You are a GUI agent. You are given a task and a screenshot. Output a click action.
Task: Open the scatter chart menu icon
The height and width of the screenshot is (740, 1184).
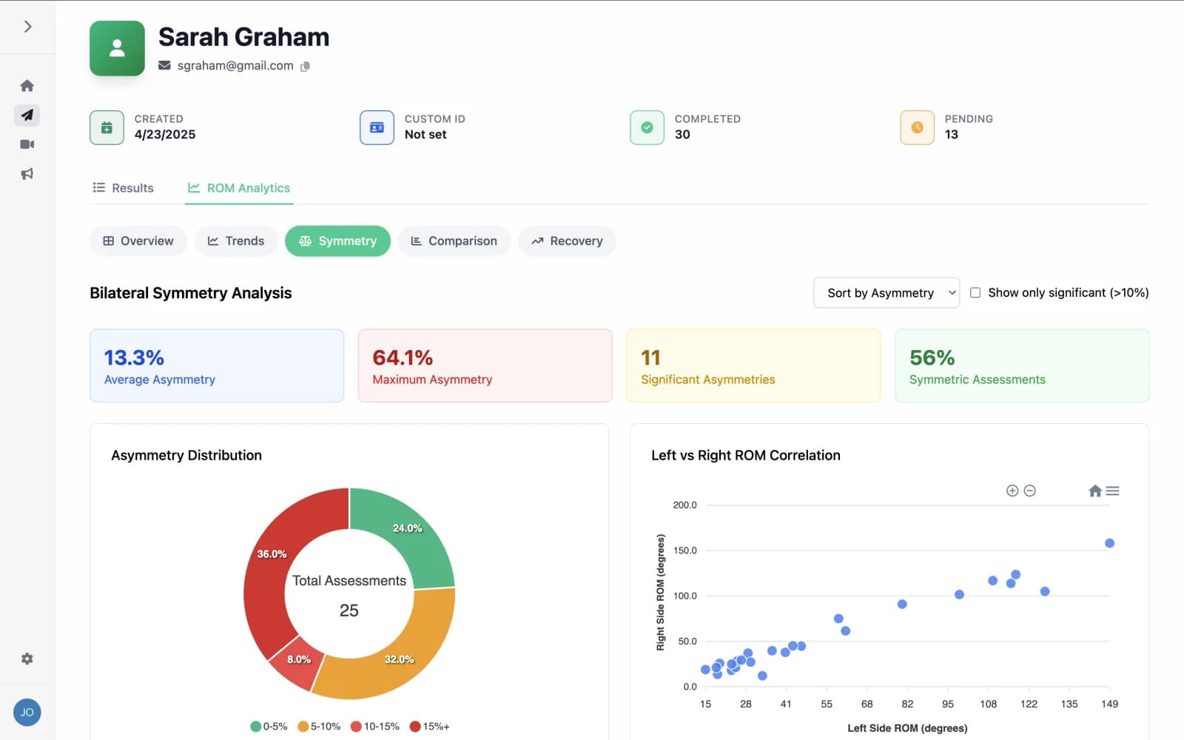[x=1113, y=490]
